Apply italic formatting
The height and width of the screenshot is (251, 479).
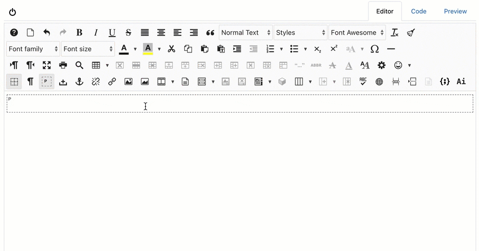[x=96, y=33]
